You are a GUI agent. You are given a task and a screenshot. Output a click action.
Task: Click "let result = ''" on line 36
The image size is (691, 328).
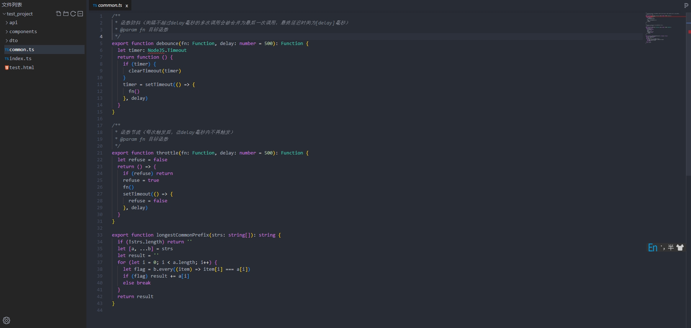pos(138,256)
